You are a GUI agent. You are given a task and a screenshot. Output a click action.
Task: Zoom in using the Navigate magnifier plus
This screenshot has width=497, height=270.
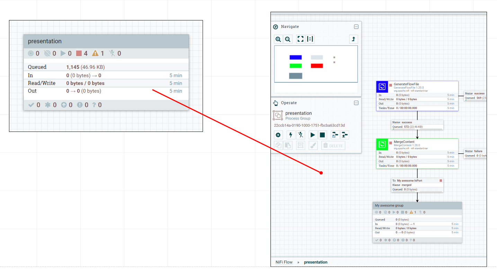coord(278,39)
